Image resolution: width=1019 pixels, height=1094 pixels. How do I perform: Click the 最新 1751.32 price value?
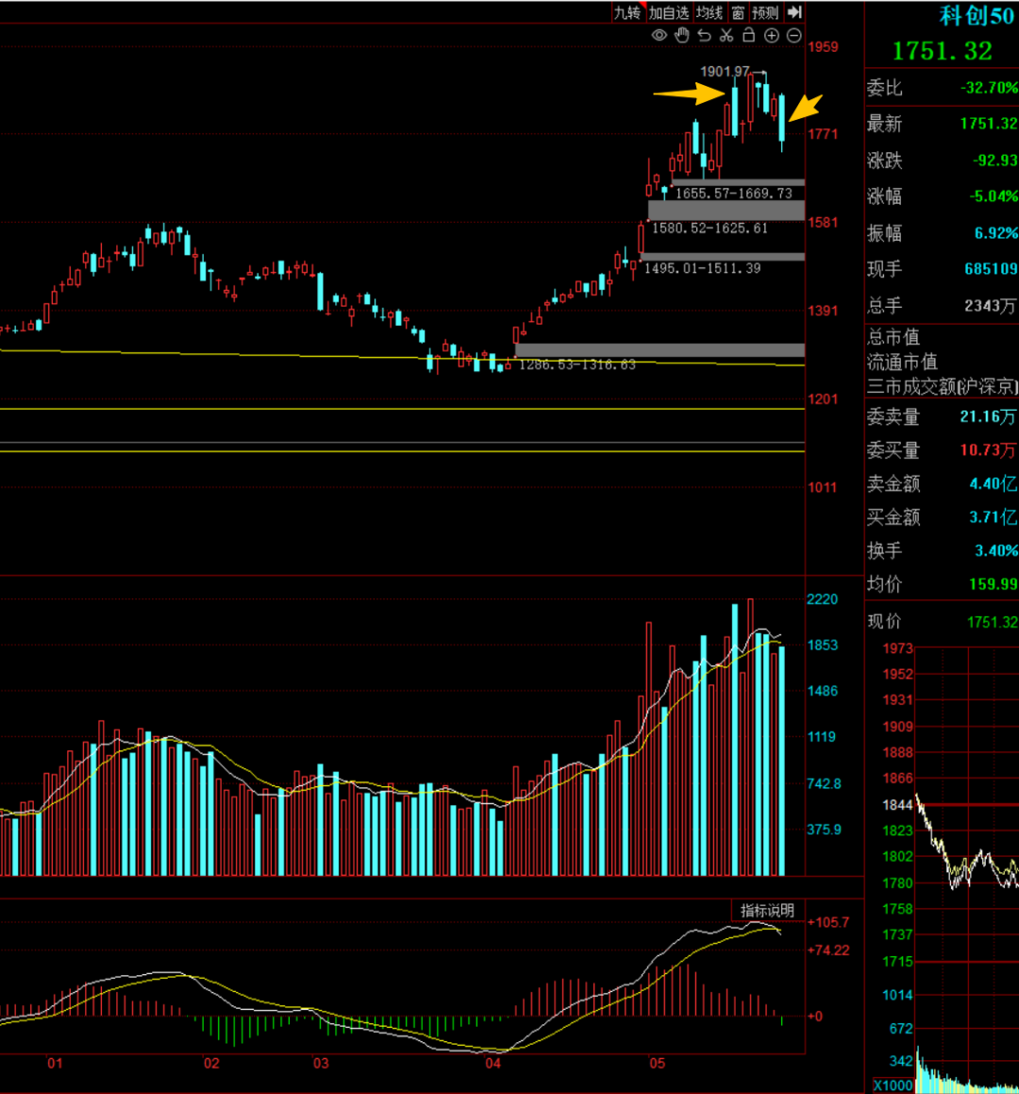click(989, 124)
